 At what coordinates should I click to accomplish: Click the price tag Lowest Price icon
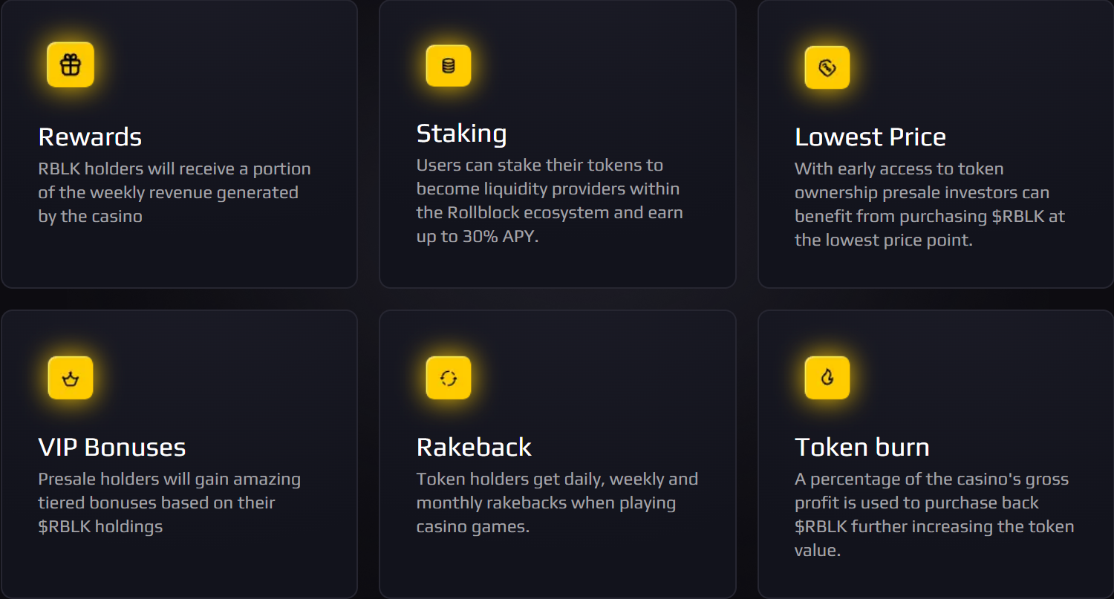827,68
